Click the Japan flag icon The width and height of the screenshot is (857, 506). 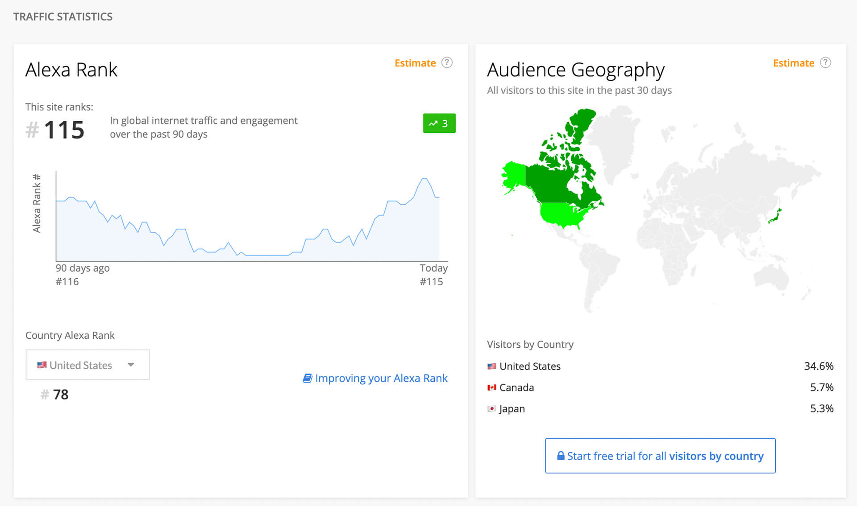[x=492, y=408]
